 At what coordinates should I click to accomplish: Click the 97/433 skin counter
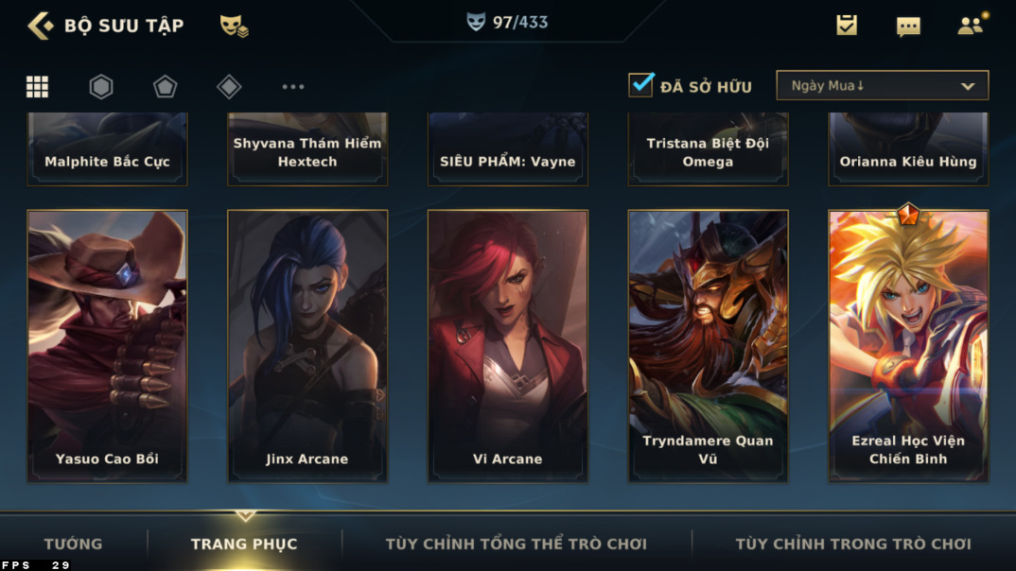coord(507,23)
